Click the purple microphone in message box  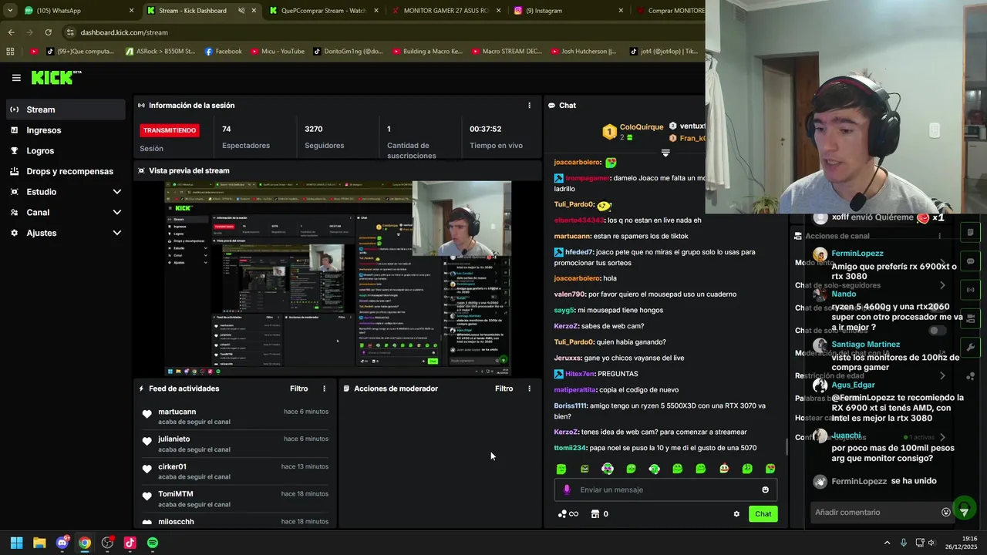pos(567,489)
